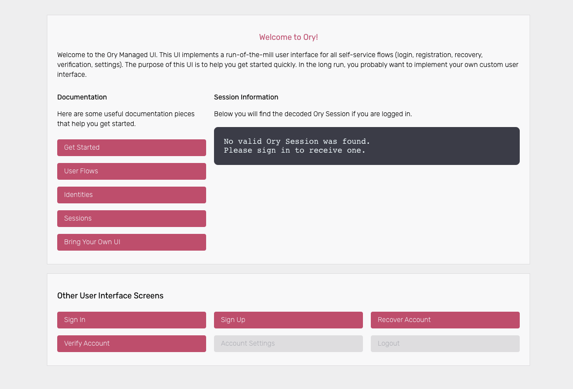
Task: Click 'Below you will find the decoded Ory Session' text
Action: click(313, 114)
